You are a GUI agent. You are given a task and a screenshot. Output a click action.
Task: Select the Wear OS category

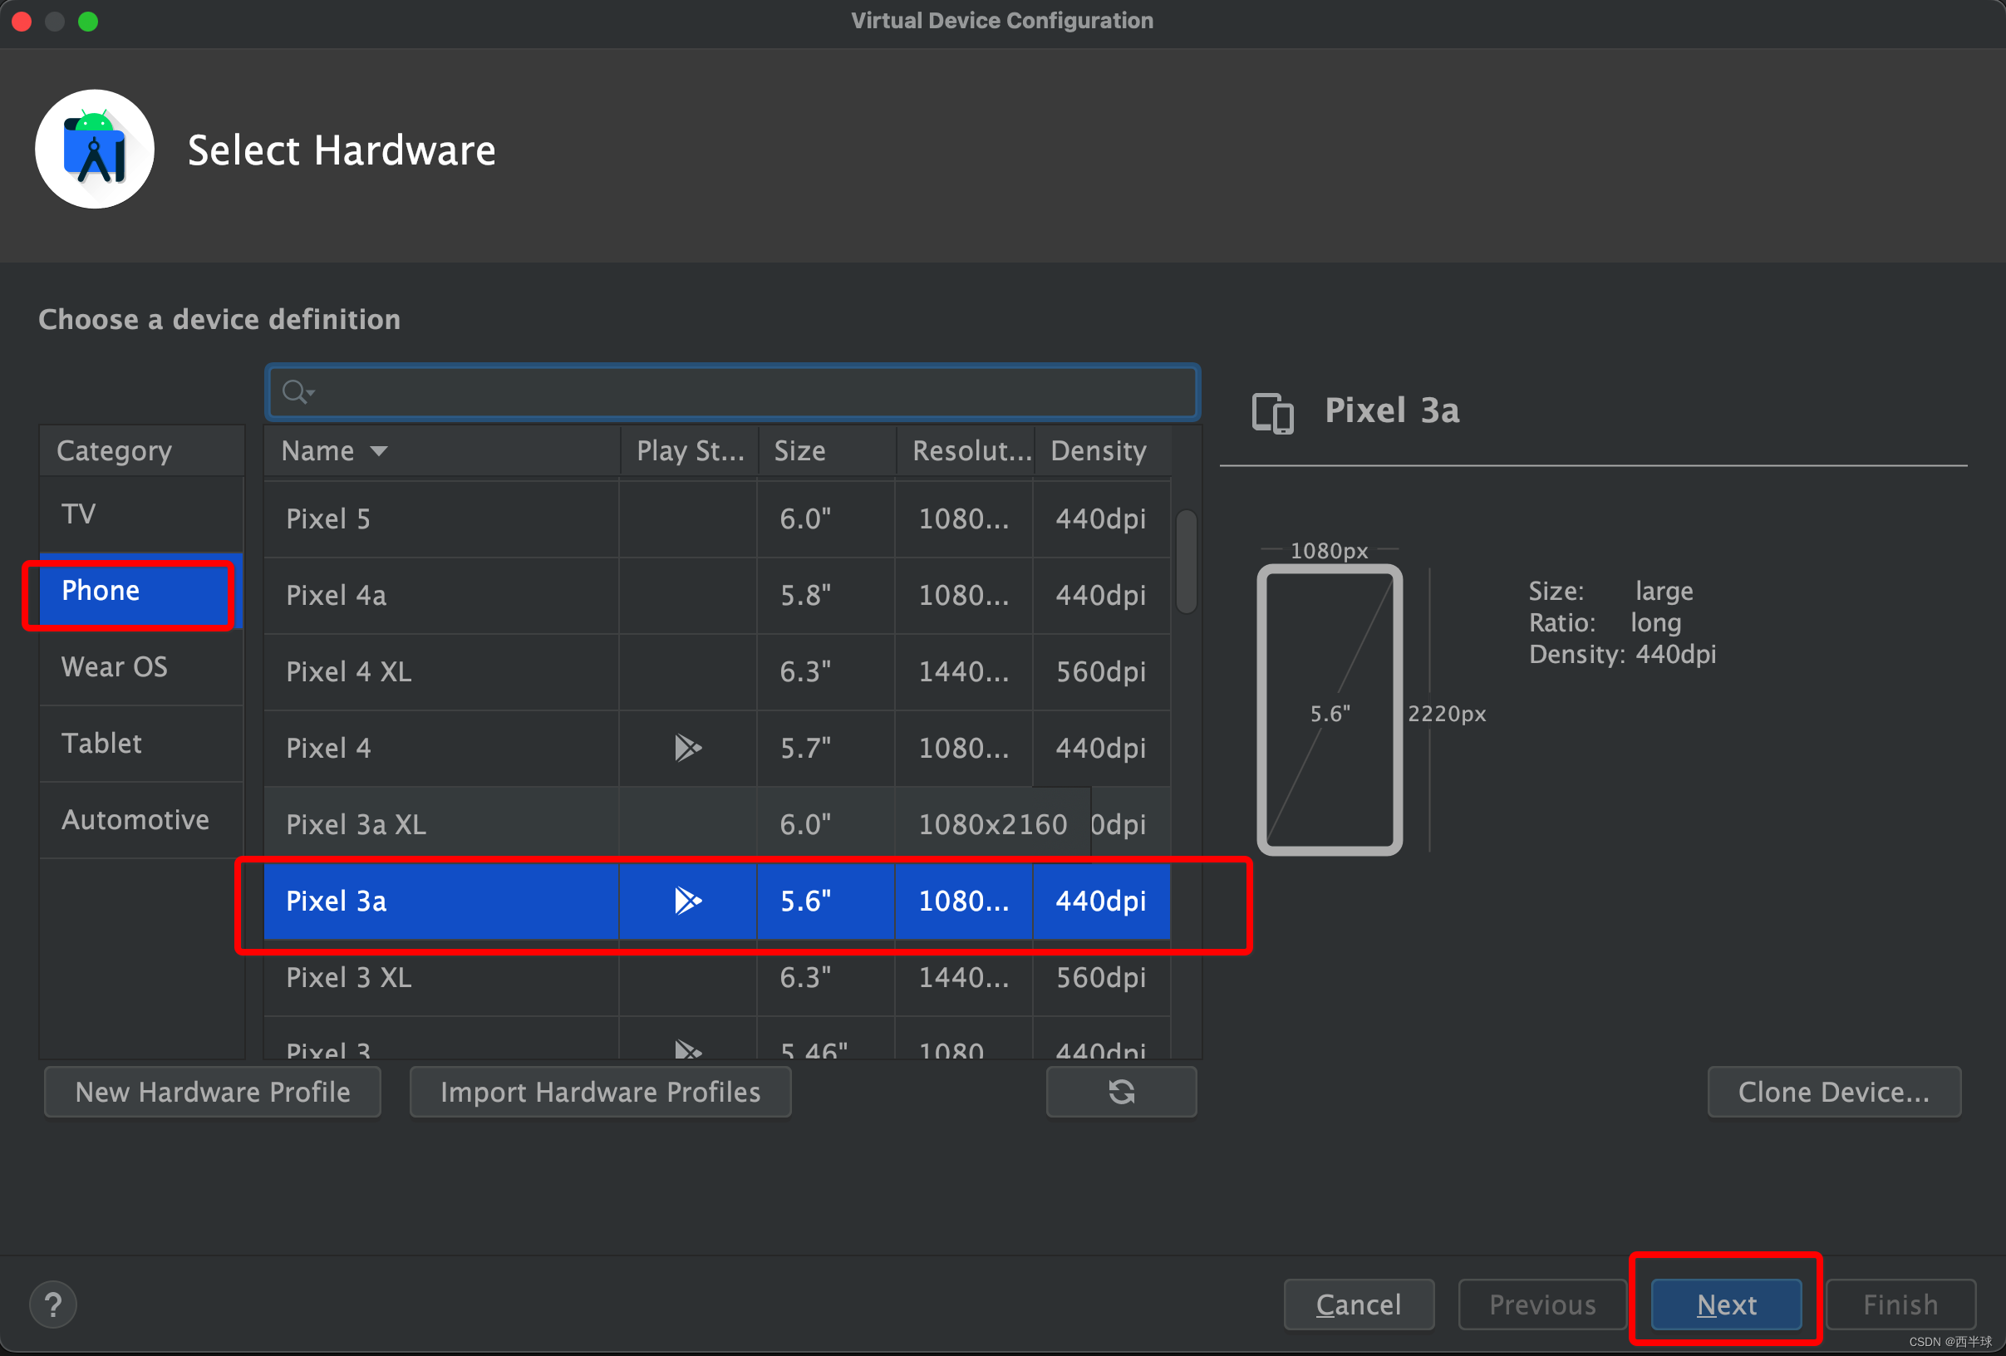click(114, 666)
